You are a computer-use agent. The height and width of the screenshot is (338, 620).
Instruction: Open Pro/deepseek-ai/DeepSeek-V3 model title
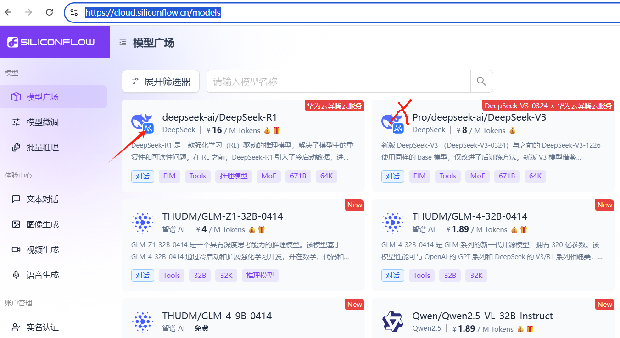point(479,117)
